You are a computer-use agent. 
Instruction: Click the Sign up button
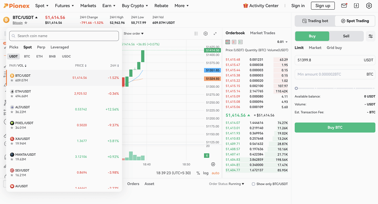tap(323, 5)
